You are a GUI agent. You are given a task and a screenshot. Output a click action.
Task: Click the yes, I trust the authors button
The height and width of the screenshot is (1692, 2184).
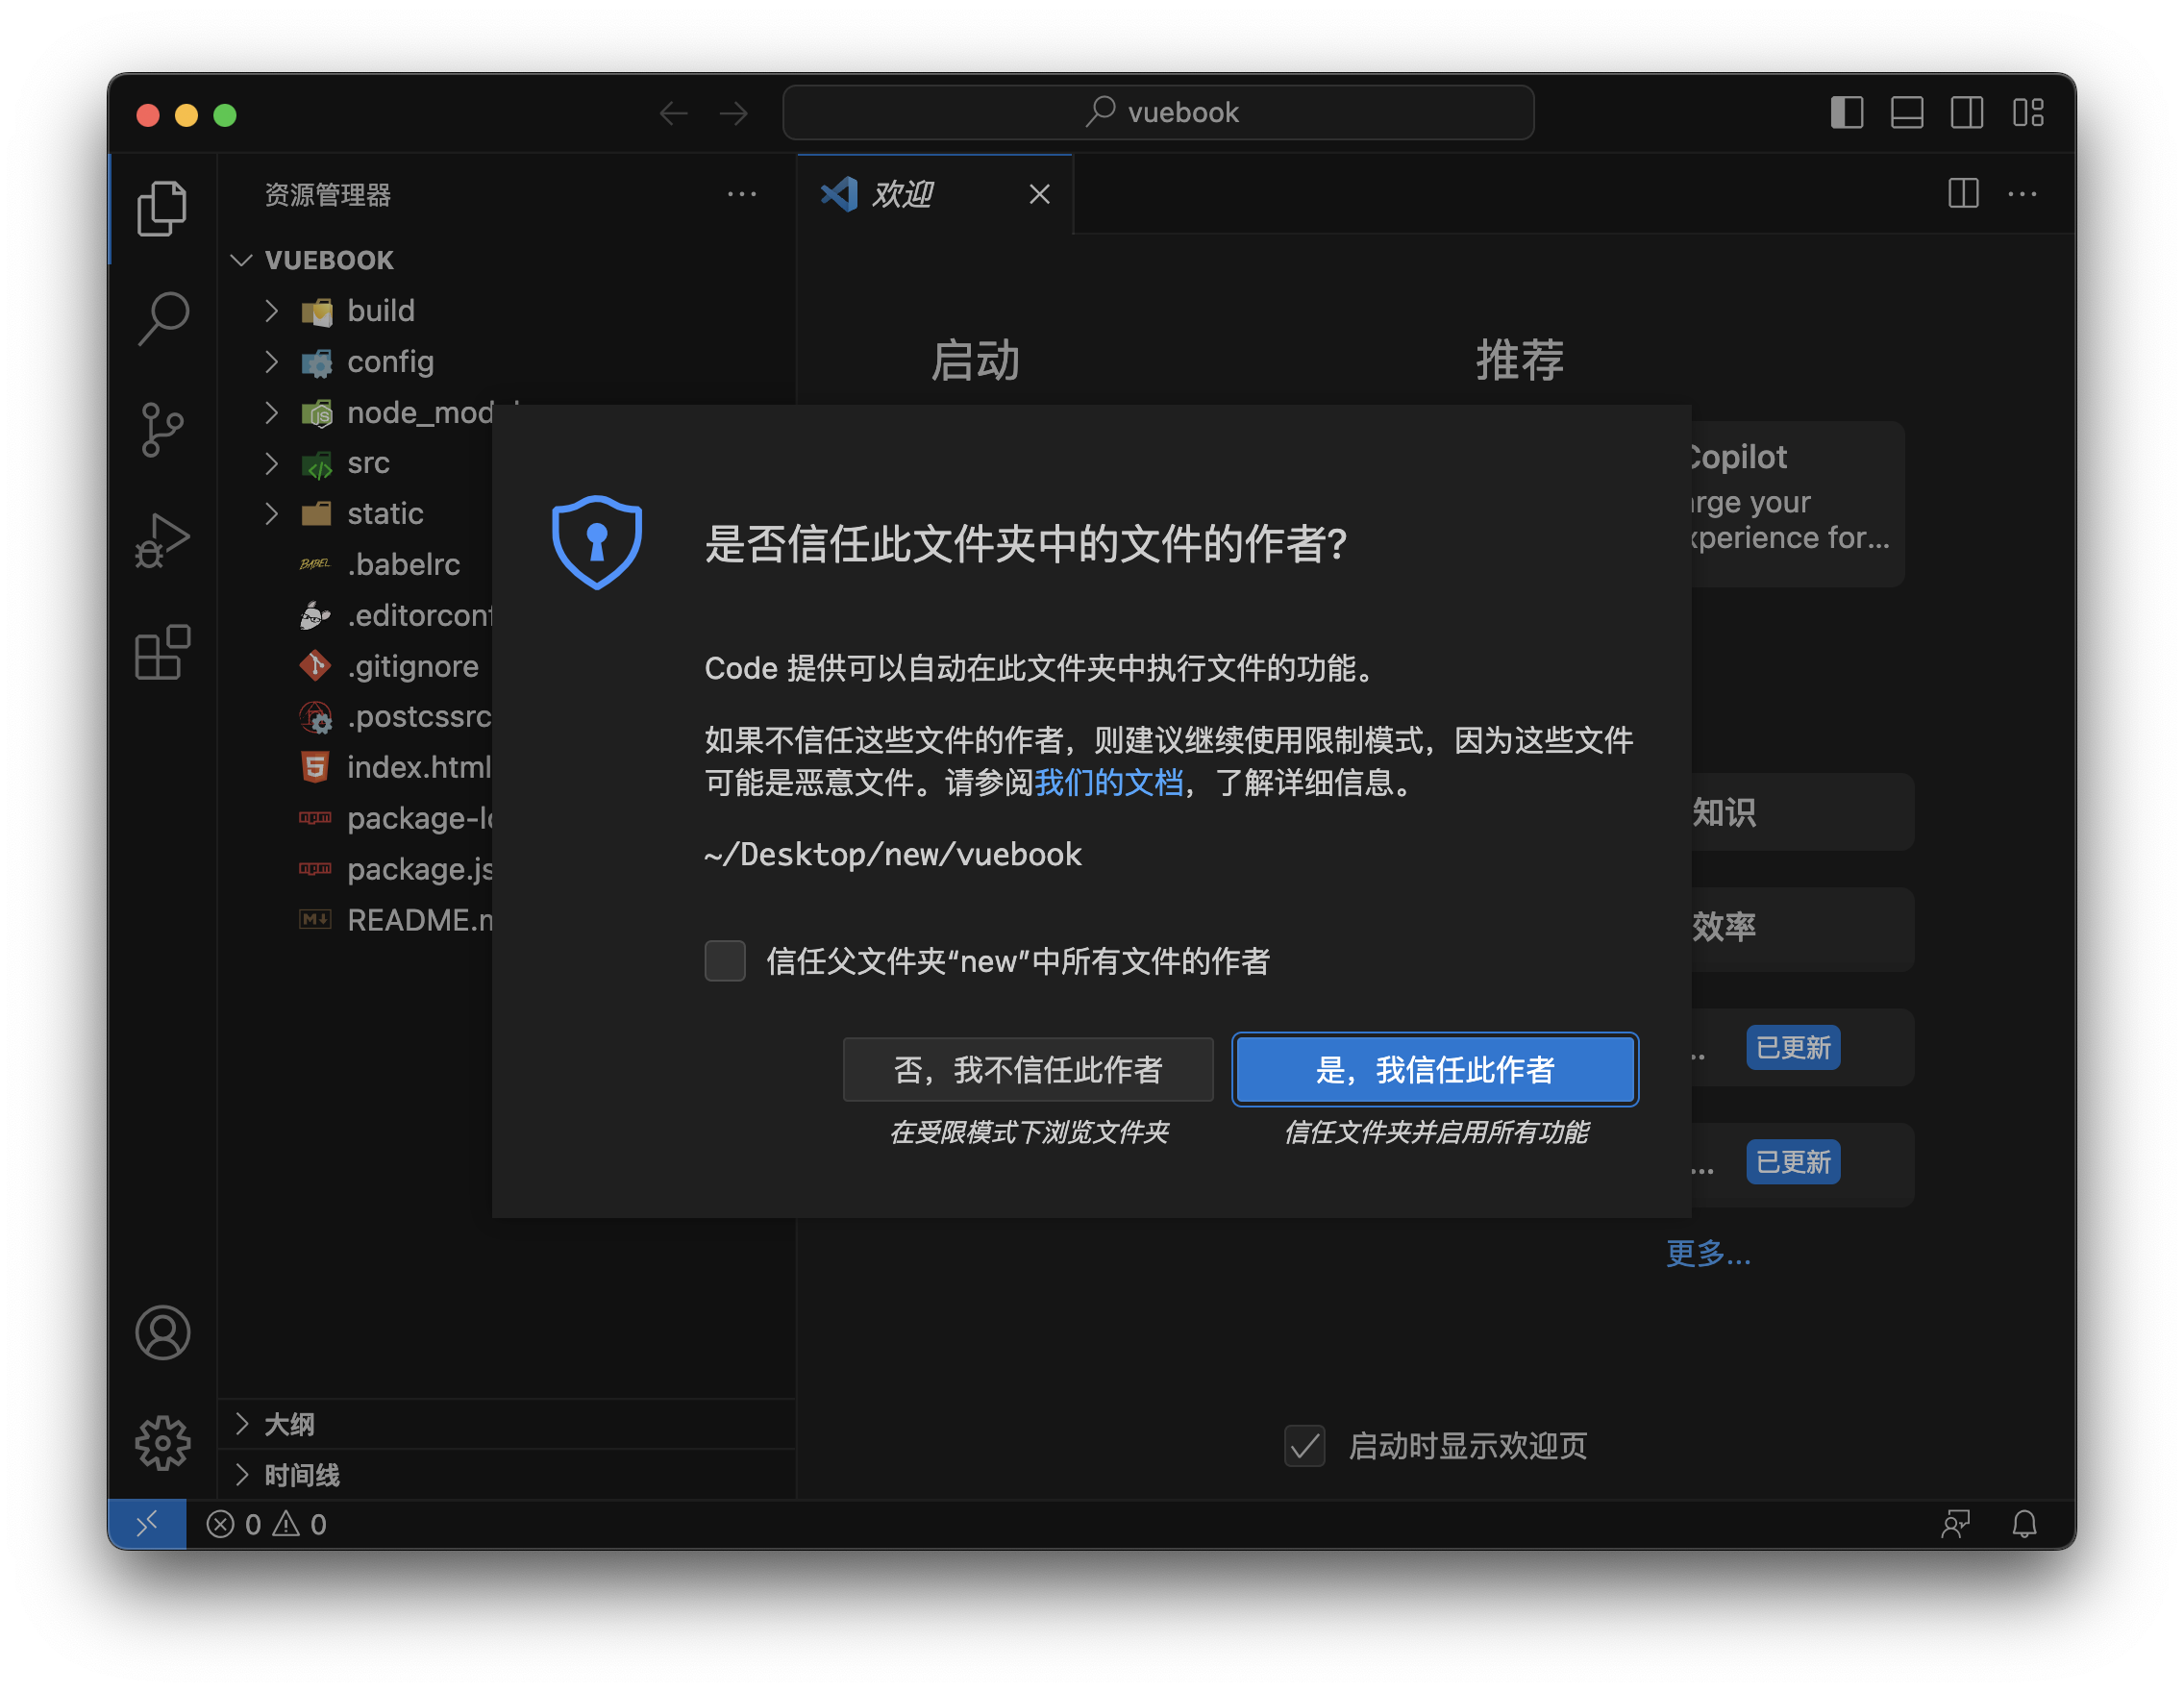(1434, 1069)
